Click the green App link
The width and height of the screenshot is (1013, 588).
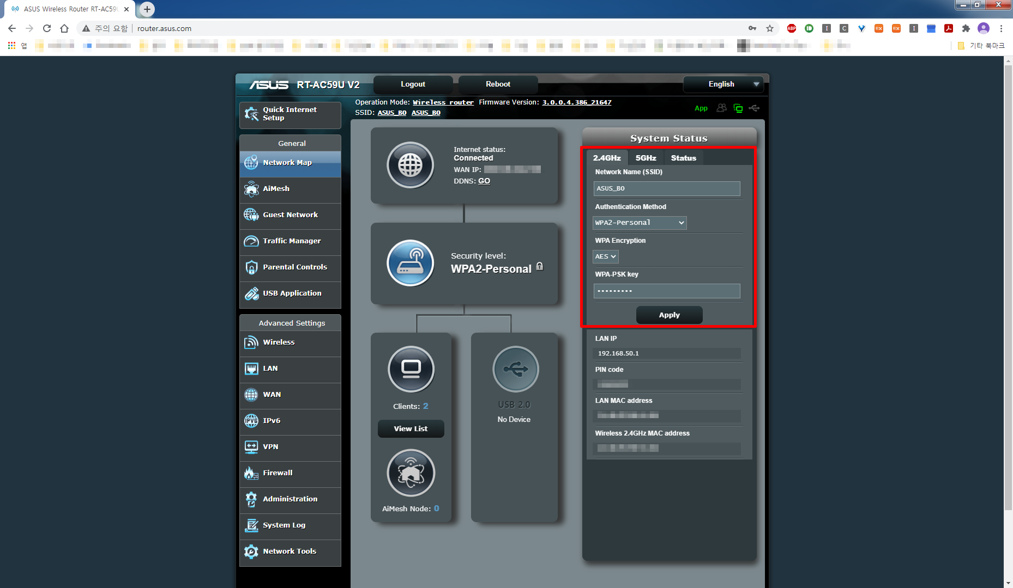(701, 108)
